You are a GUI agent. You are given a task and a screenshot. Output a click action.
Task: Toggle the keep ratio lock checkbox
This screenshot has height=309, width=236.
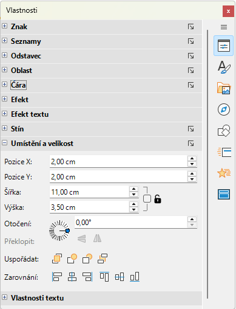147,199
